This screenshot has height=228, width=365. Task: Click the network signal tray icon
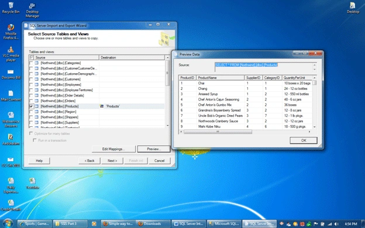[x=330, y=224]
